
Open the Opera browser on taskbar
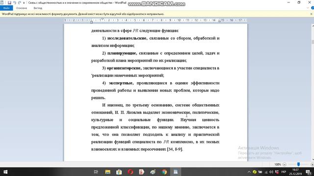(x=131, y=172)
